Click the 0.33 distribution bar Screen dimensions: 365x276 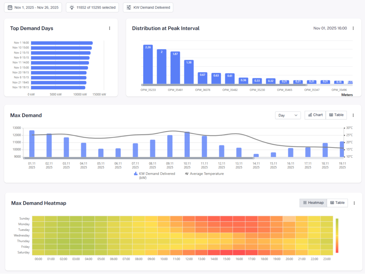257,81
